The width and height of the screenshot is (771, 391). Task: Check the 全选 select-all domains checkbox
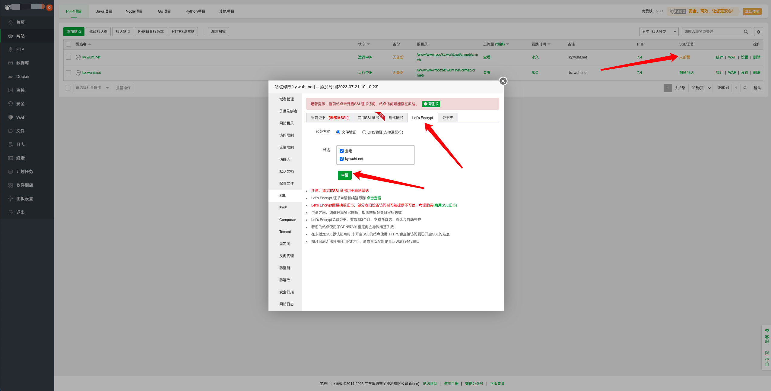(341, 151)
